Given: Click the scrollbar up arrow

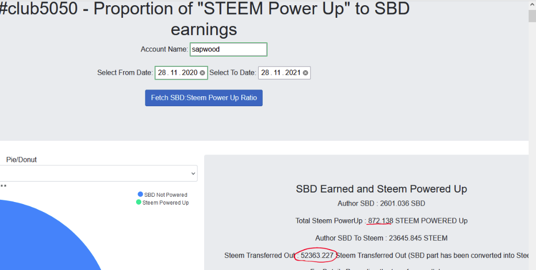Looking at the screenshot, I should pyautogui.click(x=532, y=4).
